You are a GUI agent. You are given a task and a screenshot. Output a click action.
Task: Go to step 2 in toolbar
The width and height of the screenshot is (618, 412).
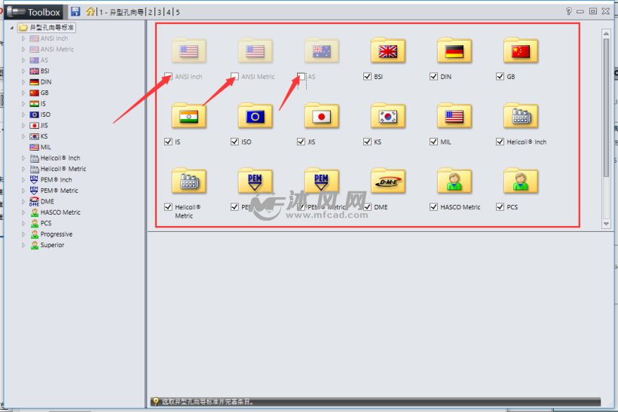[150, 12]
